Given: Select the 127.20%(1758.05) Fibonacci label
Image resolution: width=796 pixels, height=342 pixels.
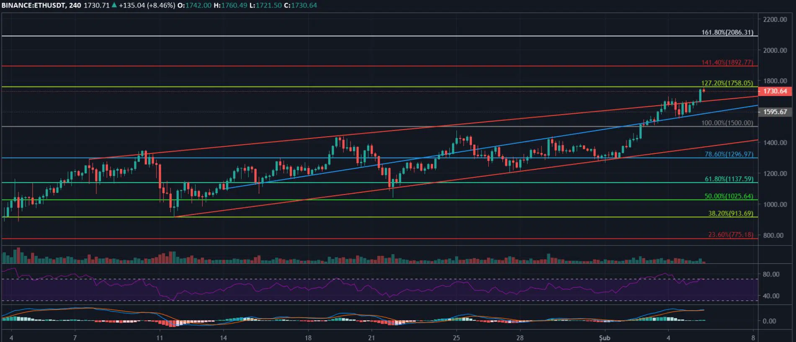Looking at the screenshot, I should pyautogui.click(x=727, y=83).
